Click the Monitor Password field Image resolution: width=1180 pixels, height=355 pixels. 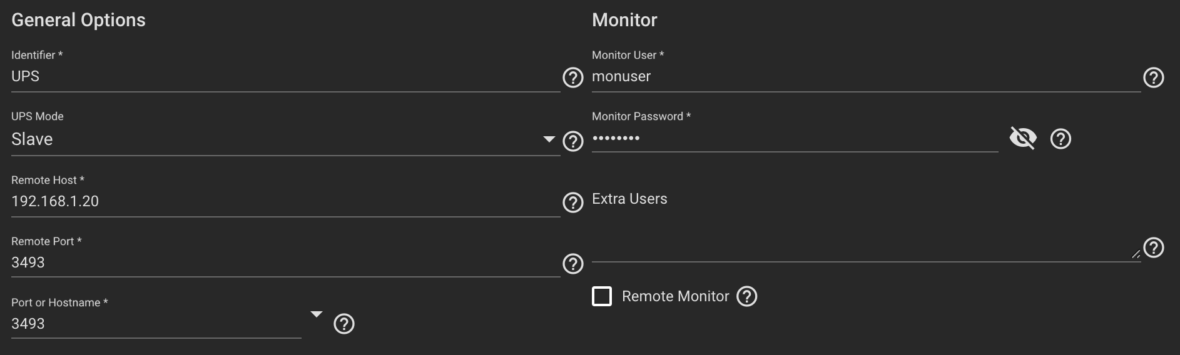795,138
